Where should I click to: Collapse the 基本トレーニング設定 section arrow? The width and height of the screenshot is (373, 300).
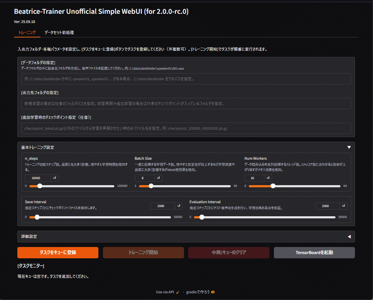[x=349, y=147]
